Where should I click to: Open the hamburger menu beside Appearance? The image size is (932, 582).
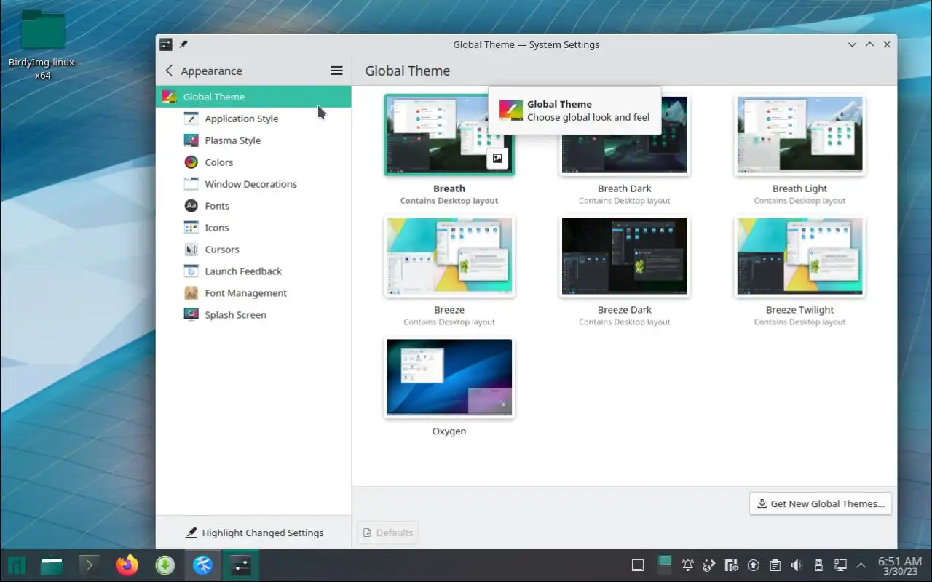pos(336,71)
